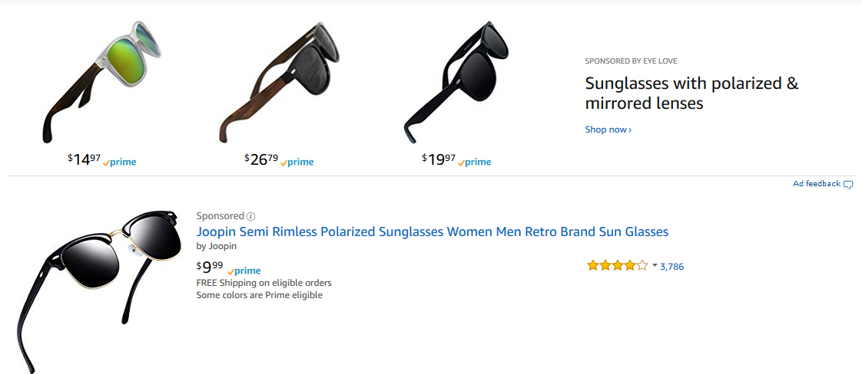862x374 pixels.
Task: Click the Ad feedback speech bubble icon
Action: (848, 185)
